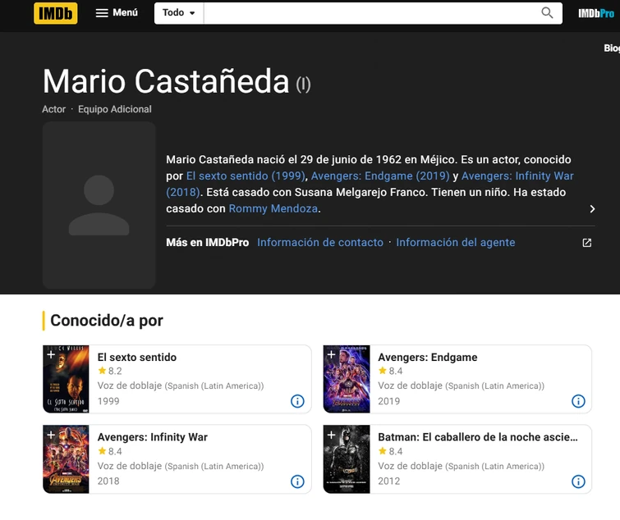Click the Batman poster thumbnail
The height and width of the screenshot is (520, 620).
pos(347,459)
